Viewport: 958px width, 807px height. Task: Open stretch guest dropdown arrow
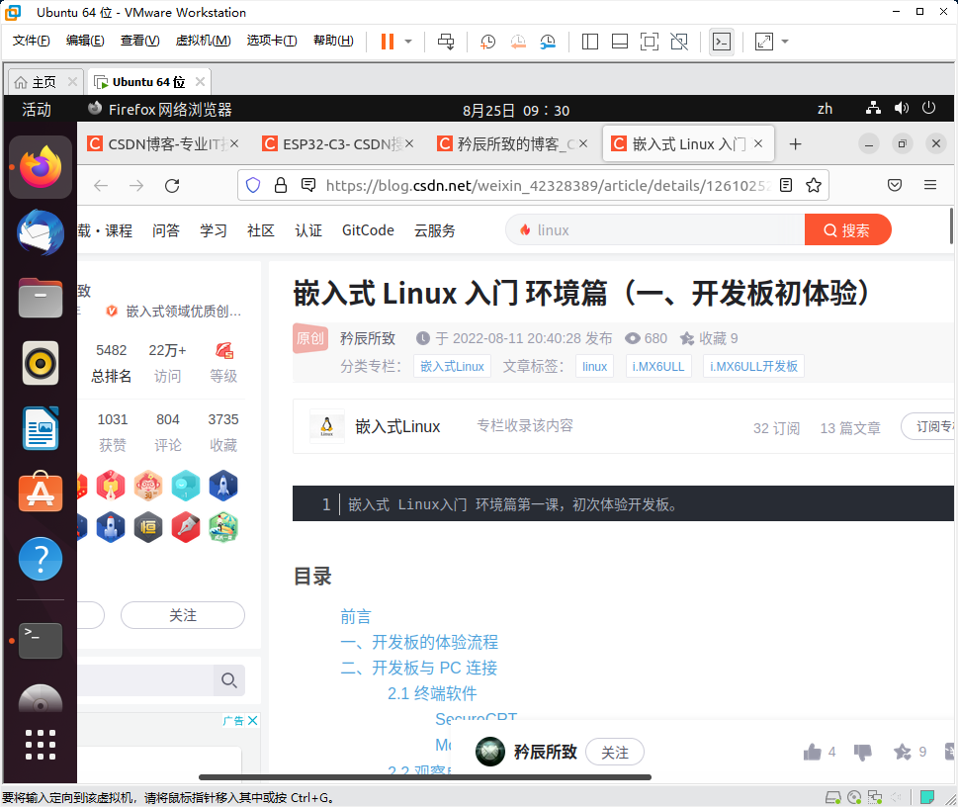pyautogui.click(x=785, y=42)
